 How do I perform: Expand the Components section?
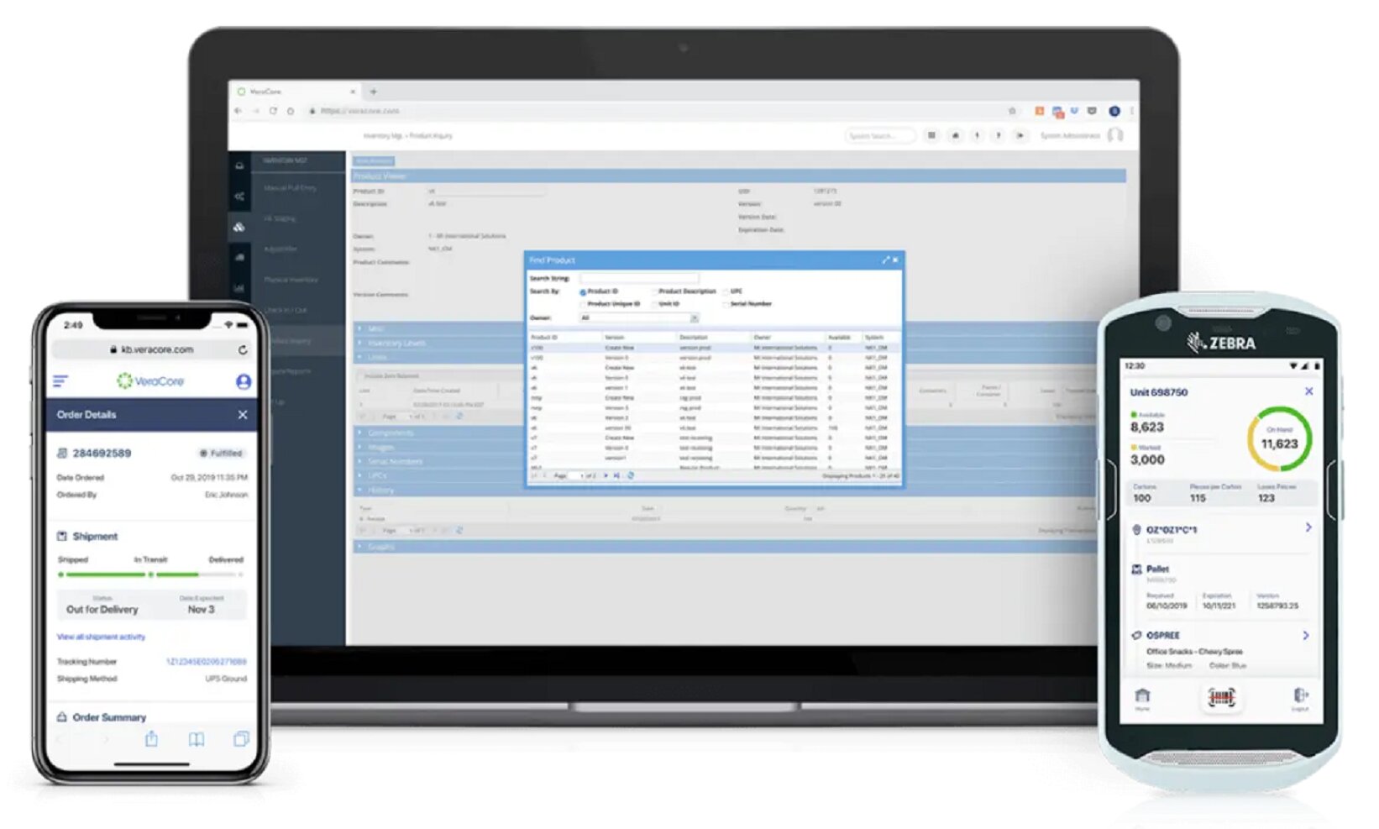[x=360, y=433]
